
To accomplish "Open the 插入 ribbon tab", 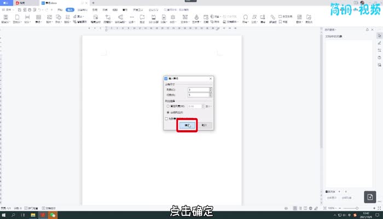I will click(x=69, y=10).
